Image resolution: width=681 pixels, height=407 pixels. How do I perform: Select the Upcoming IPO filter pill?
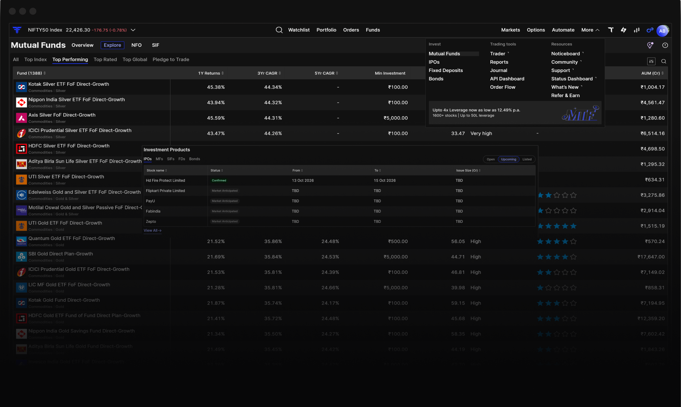509,159
